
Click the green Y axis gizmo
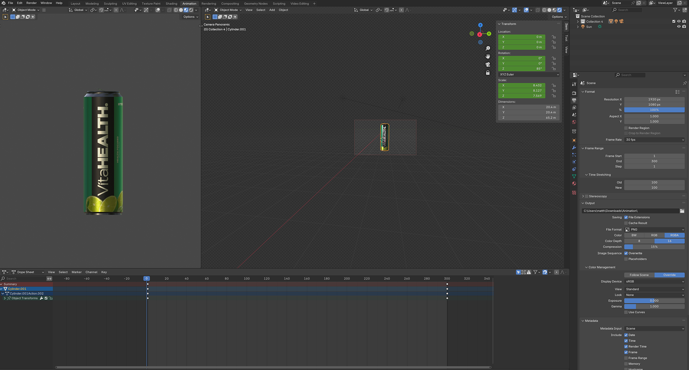coord(489,34)
